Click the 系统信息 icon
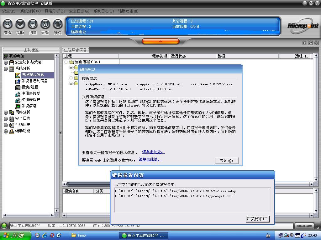321x240 pixels. (x=18, y=106)
